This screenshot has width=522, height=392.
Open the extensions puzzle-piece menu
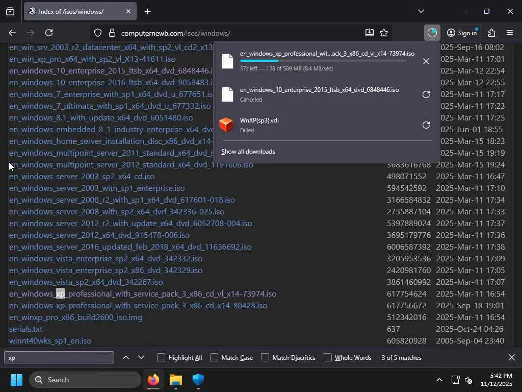pos(492,33)
